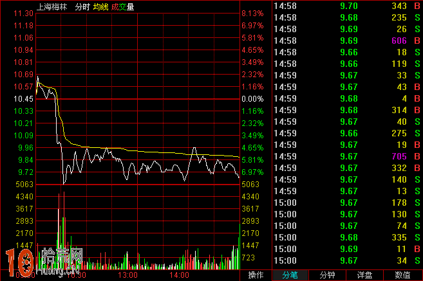Click the 11.18 price axis label
This screenshot has width=423, height=281.
23,26
